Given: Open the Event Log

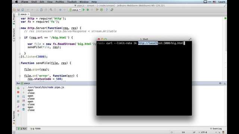Looking at the screenshot, I should (216, 129).
